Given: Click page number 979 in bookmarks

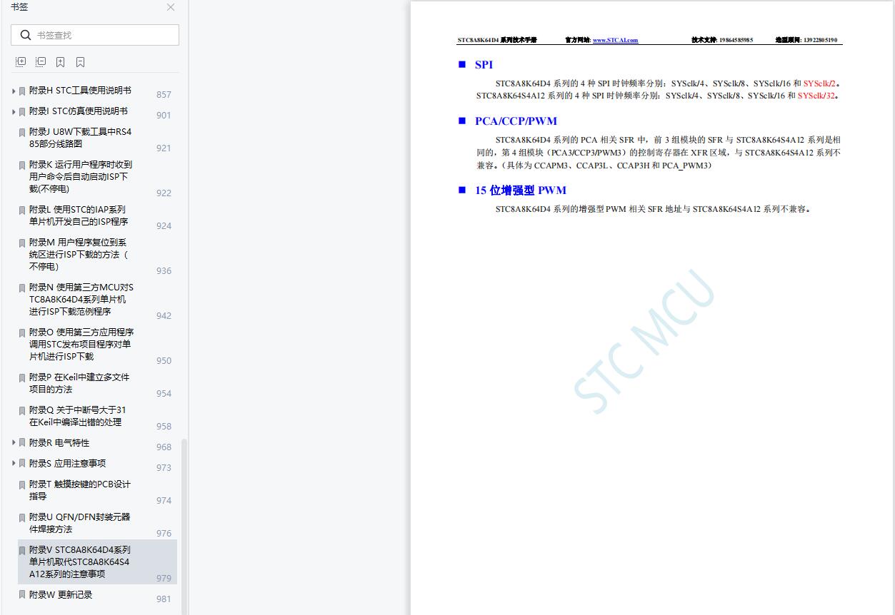Looking at the screenshot, I should click(x=164, y=578).
